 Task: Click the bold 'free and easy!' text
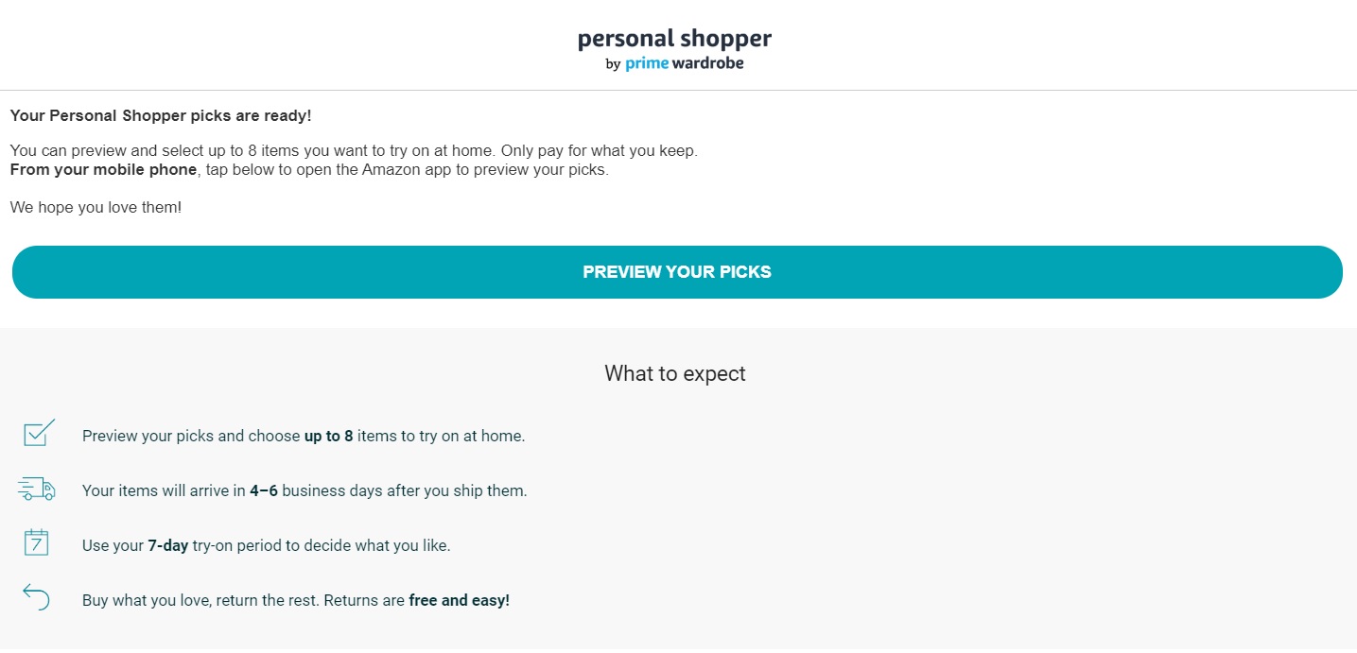460,601
